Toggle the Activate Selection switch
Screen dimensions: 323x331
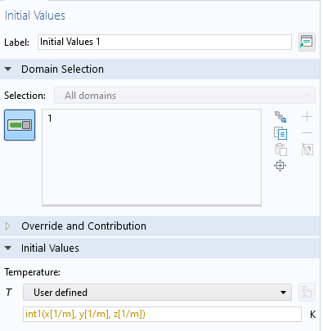(20, 125)
